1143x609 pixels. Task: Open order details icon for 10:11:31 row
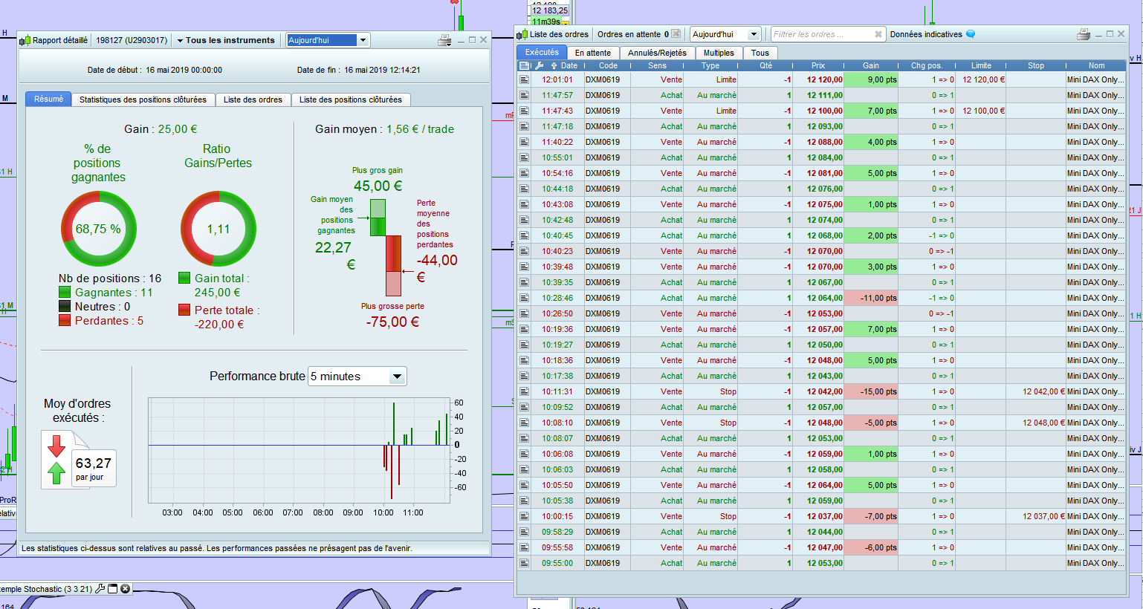point(524,391)
